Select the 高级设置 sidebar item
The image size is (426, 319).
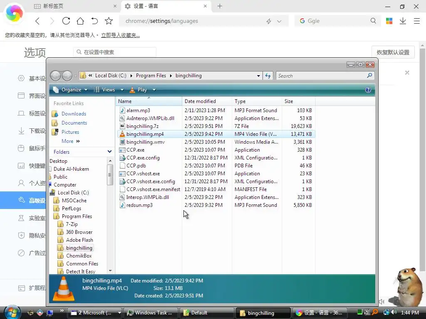click(23, 201)
